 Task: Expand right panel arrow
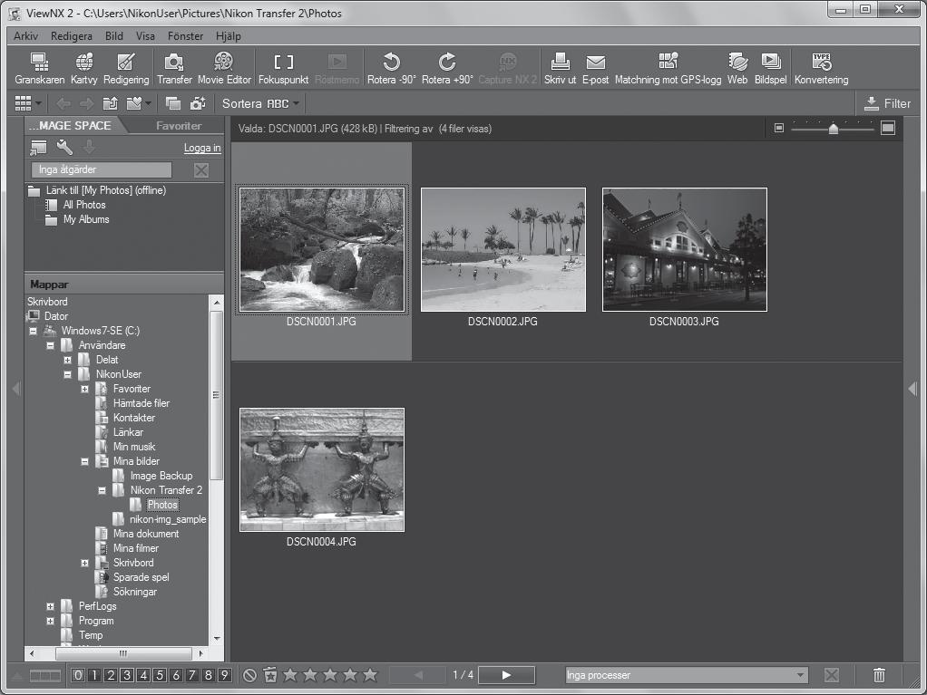(912, 389)
